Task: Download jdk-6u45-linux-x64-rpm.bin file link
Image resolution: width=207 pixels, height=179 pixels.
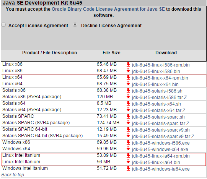Action: tap(160, 78)
